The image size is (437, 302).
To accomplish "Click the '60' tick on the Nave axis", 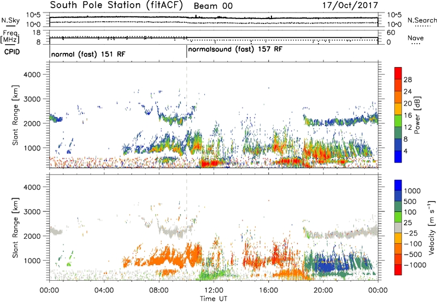I will 391,33.
